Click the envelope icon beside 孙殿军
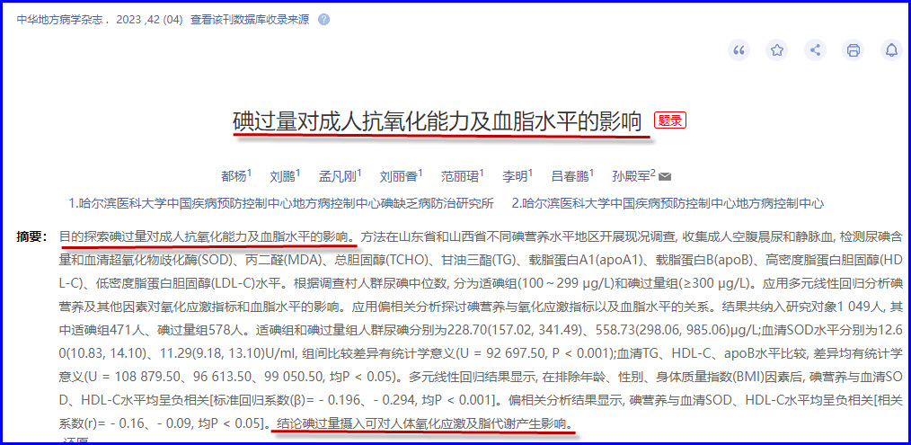911x445 pixels. pyautogui.click(x=665, y=176)
